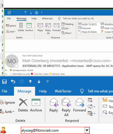The image size is (113, 134).
Task: Click Reply in lower window ribbon
Action: click(54, 105)
